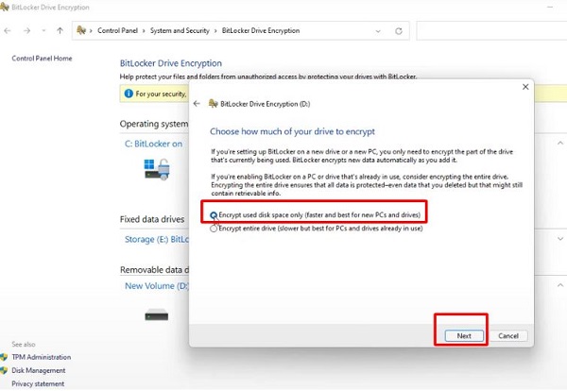Open System and Security breadcrumb
The width and height of the screenshot is (567, 391).
coord(180,31)
